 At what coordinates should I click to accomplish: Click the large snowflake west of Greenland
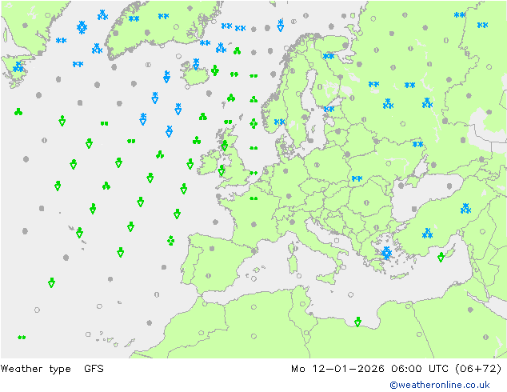pyautogui.click(x=82, y=27)
